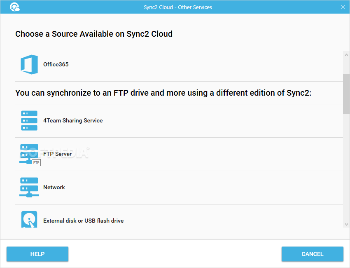Click the Network servers icon
The image size is (350, 268).
point(29,187)
